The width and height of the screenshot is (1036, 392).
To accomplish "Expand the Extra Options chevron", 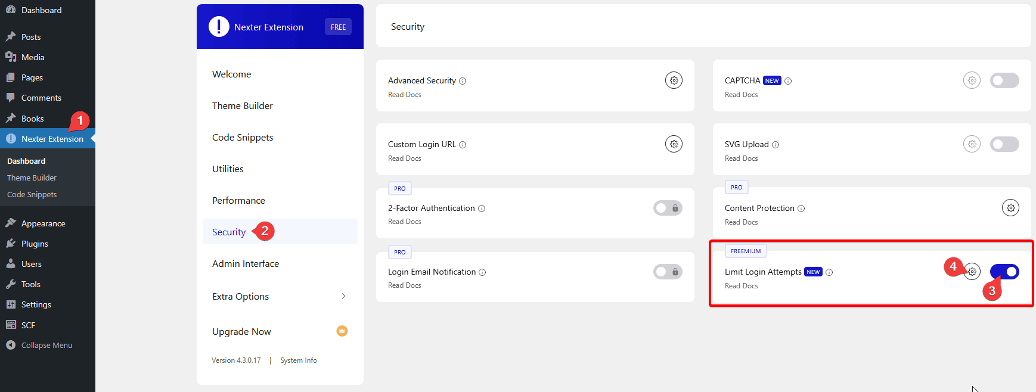I will click(x=343, y=296).
